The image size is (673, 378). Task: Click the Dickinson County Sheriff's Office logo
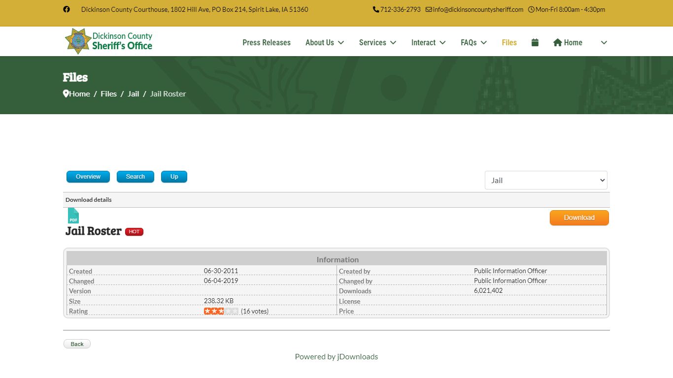coord(109,41)
